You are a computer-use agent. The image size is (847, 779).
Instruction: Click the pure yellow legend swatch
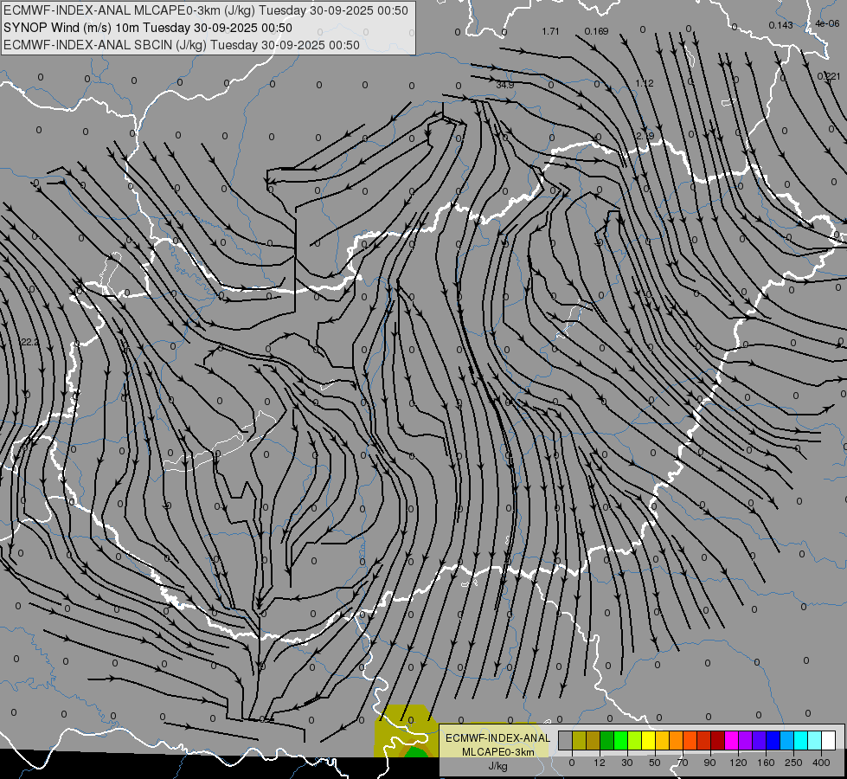click(x=648, y=741)
